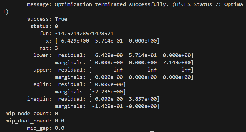
Task: Click the x value 6.429e+00
Action: pos(75,41)
